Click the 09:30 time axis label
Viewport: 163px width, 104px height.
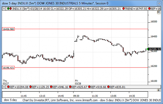pyautogui.click(x=76, y=96)
